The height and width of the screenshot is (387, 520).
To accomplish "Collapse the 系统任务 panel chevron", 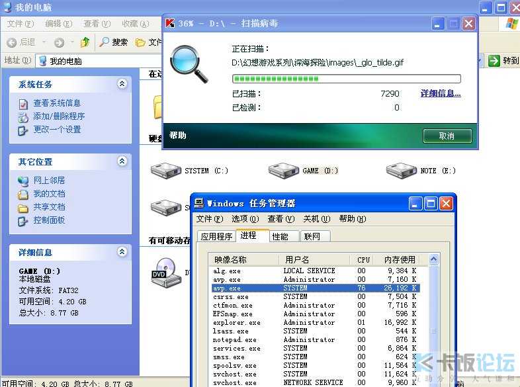I will point(122,84).
